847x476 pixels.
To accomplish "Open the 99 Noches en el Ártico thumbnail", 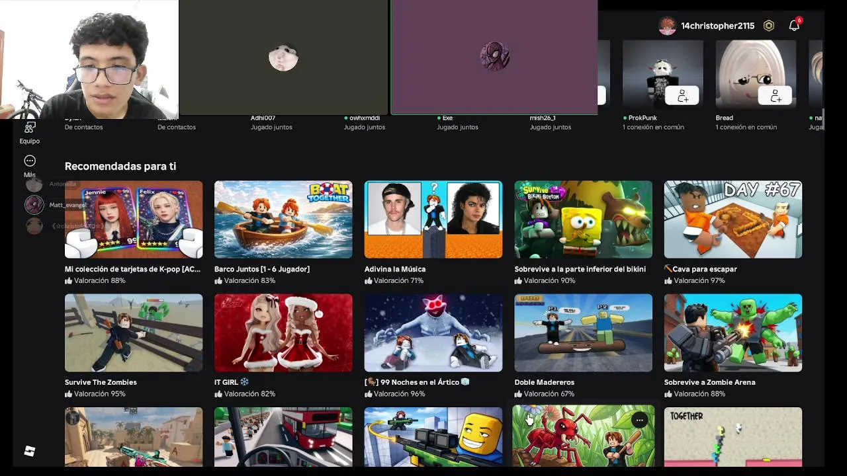I will pos(433,333).
